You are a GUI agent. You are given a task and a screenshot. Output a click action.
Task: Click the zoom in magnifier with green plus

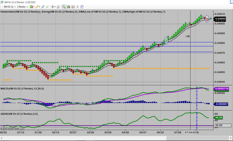tap(43, 7)
